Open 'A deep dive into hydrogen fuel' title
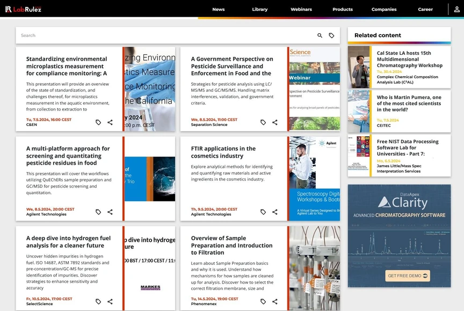Viewport: 464px width, 311px height. tap(68, 242)
